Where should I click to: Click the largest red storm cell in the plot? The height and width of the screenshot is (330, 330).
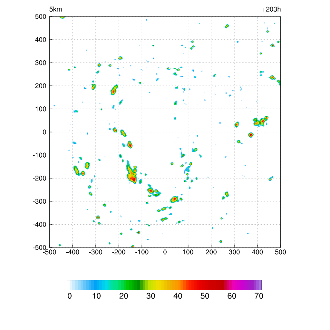[132, 173]
